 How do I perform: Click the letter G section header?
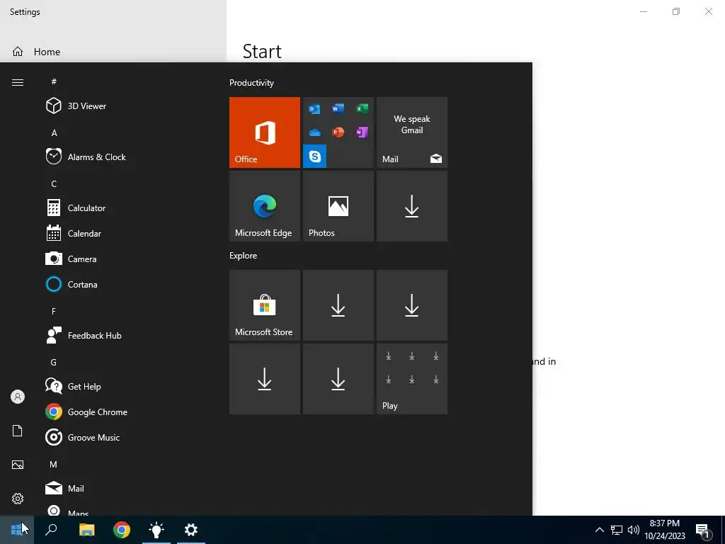[x=54, y=363]
